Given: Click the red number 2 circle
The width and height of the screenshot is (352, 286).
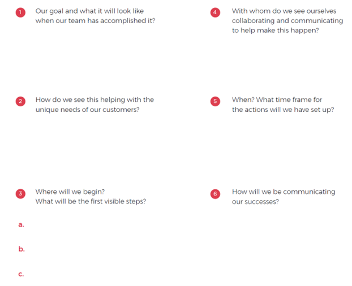Looking at the screenshot, I should tap(20, 101).
